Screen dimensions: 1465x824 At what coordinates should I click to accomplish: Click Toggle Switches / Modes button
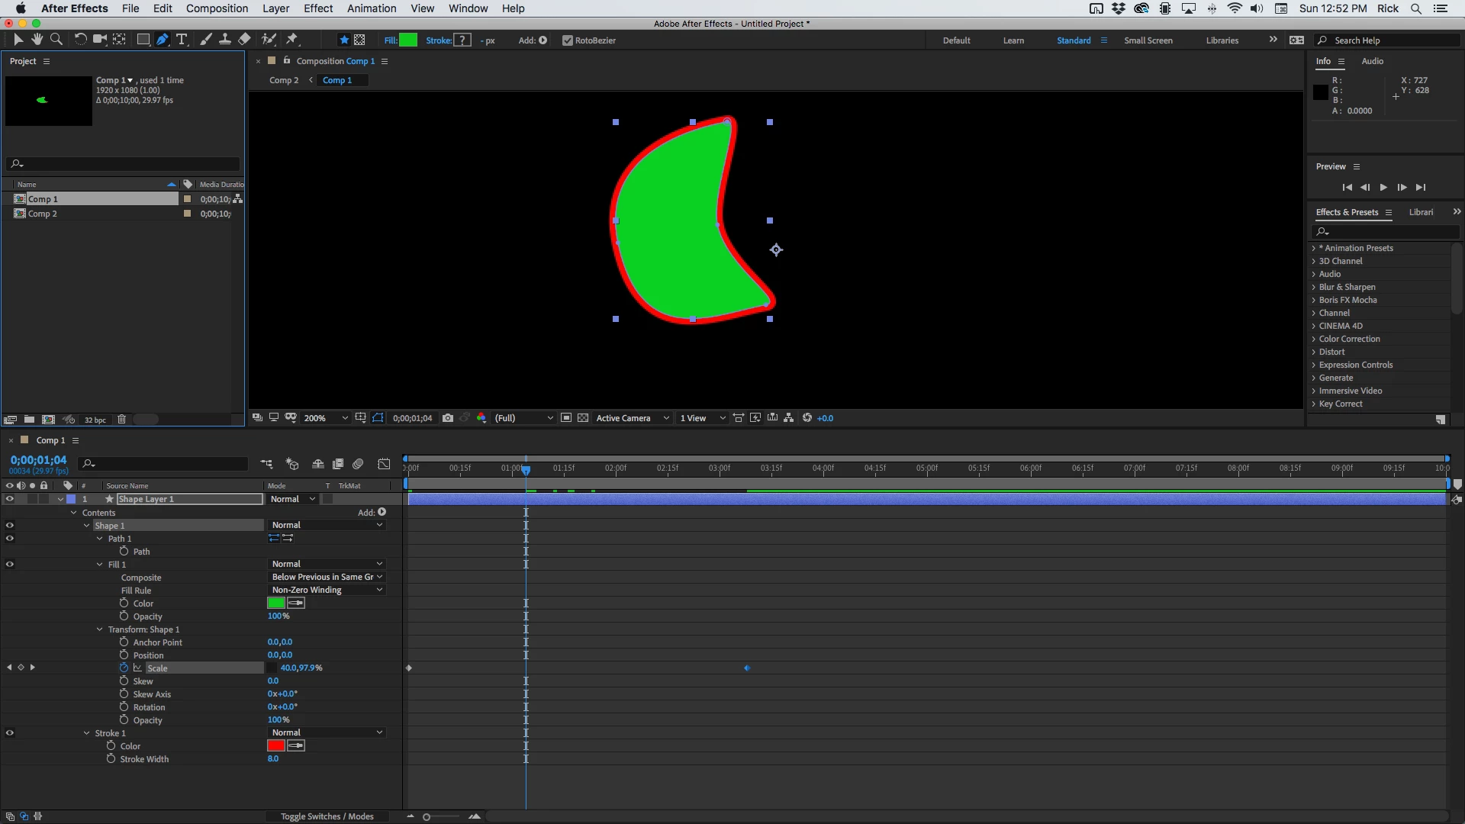[x=327, y=816]
